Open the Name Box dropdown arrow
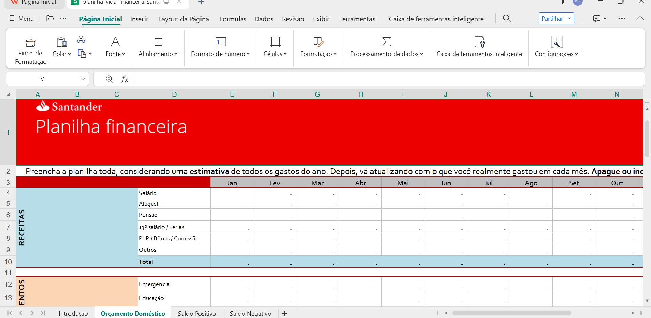The width and height of the screenshot is (651, 318). tap(83, 79)
